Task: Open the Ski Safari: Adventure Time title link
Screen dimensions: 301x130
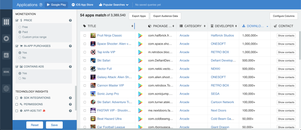Action: (114, 102)
